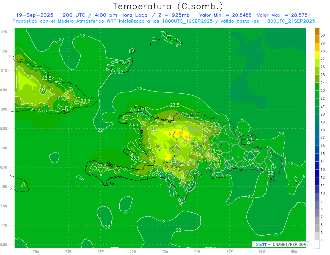The image size is (330, 255).
Task: Click the "76W" longitude axis label
Action: coord(36,251)
